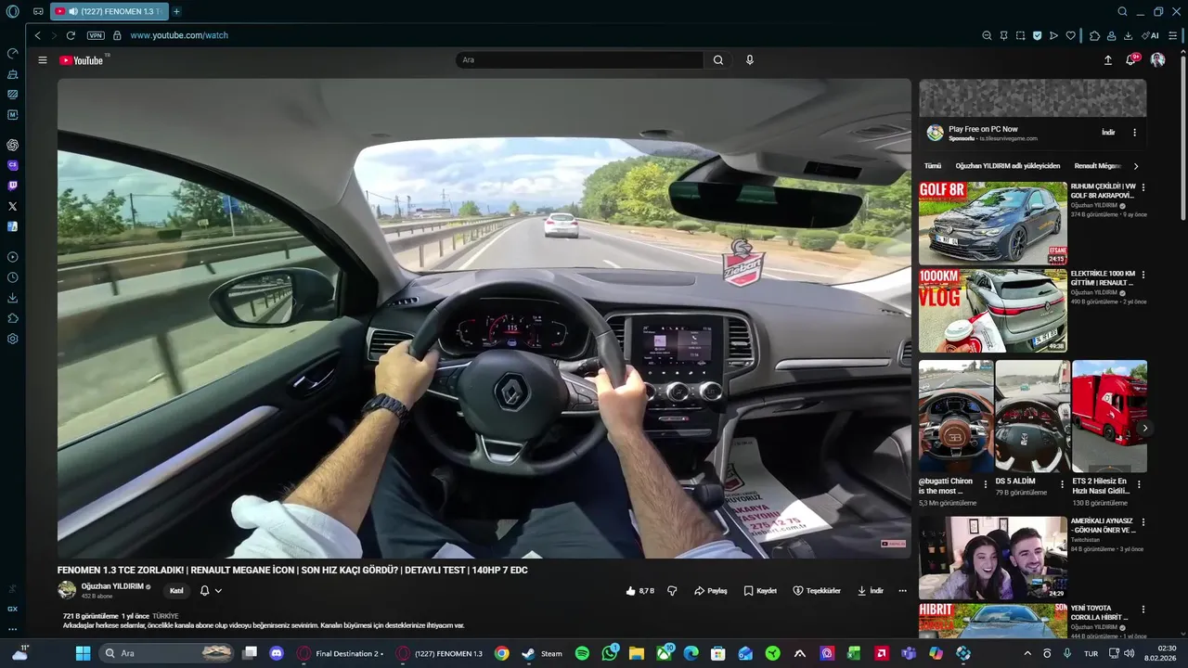This screenshot has width=1188, height=668.
Task: Open YouTube notifications bell
Action: point(1130,60)
